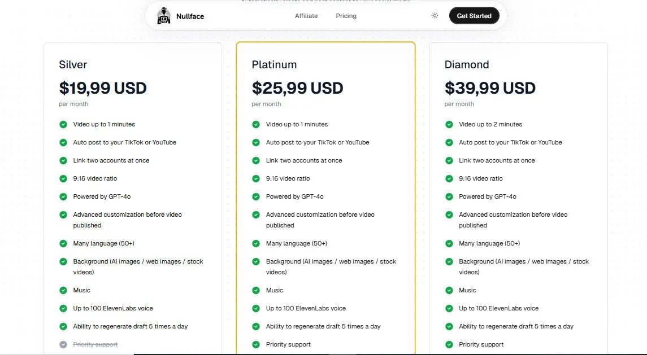Click the checkmark beside Diamond's 9:16 video ratio
The height and width of the screenshot is (355, 647).
(449, 178)
